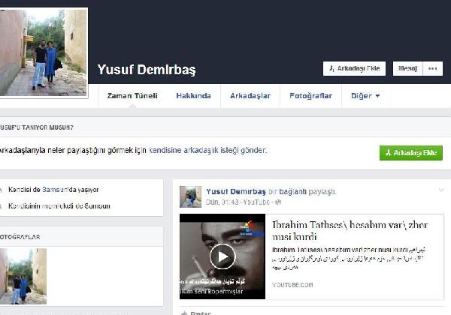The image size is (451, 315).
Task: Select text Kendisi de Samsun'da yaşıyor
Action: (53, 190)
